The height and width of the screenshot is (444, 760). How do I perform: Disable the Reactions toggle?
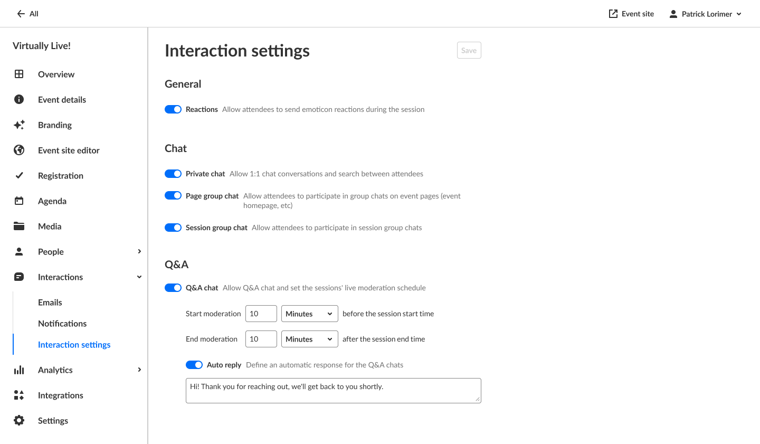tap(173, 109)
